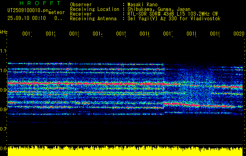Viewport: 246px width, 156px height.
Task: Click the 0.7 kHz axis label
Action: coord(3,129)
